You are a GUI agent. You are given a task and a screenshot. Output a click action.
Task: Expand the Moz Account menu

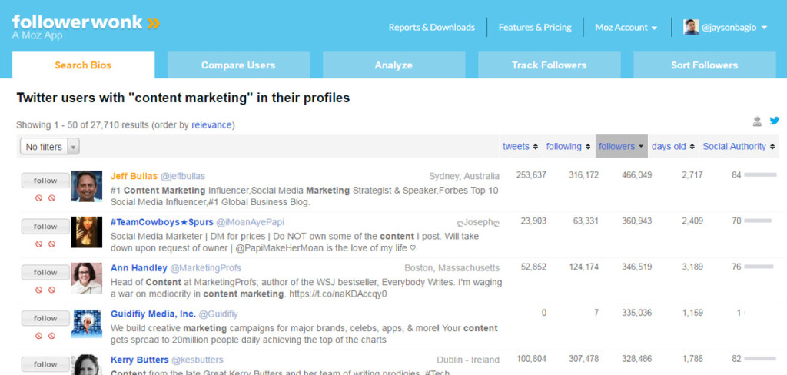626,28
